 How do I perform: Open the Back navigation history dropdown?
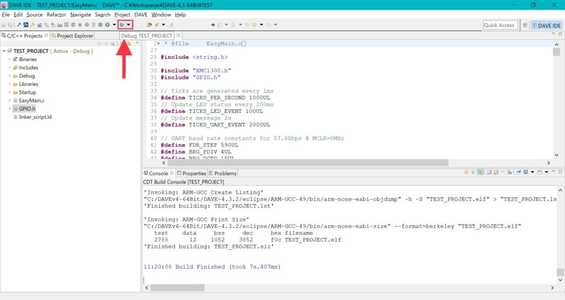coord(261,25)
